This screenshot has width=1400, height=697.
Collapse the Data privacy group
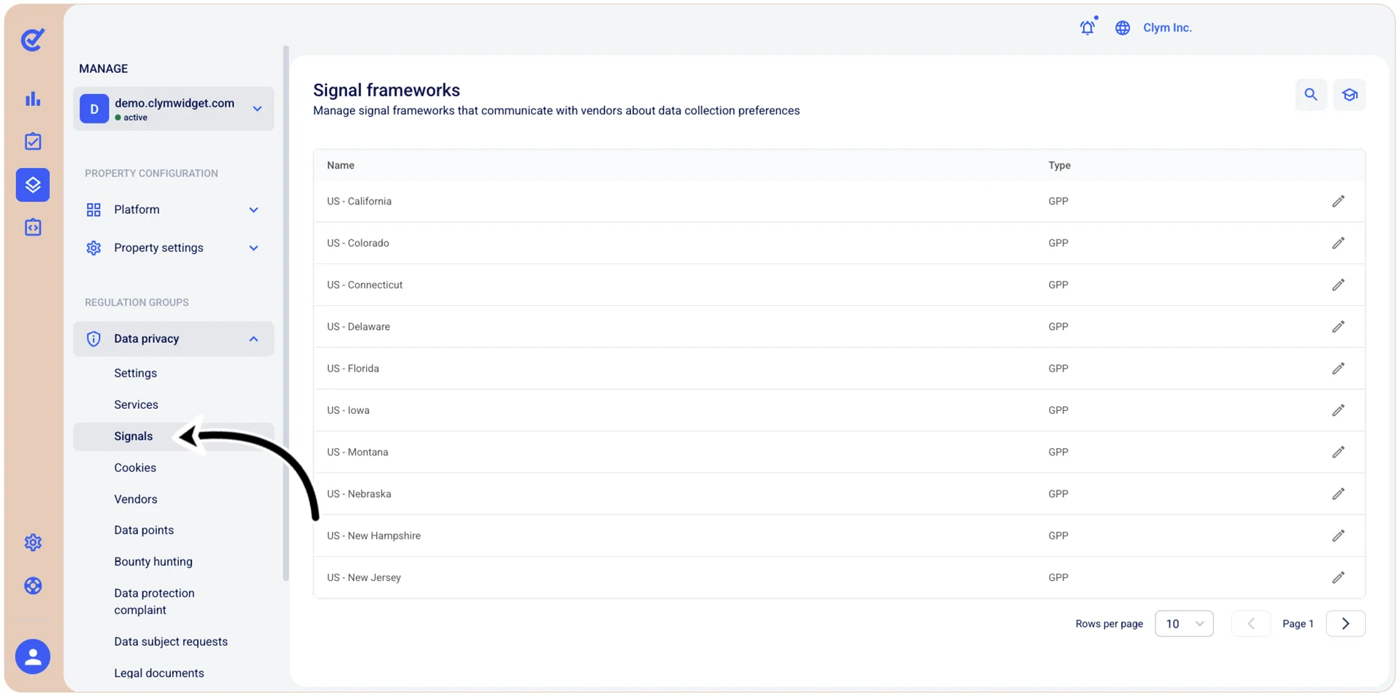coord(174,339)
